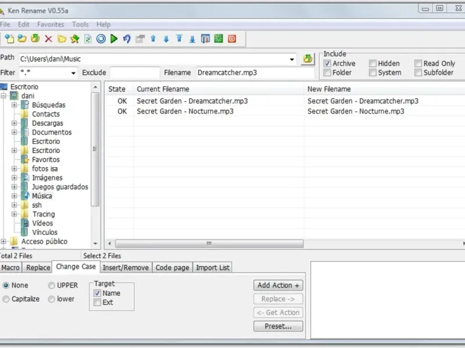Expand the Descargas folder node
Screen dimensions: 465x348
pyautogui.click(x=14, y=123)
